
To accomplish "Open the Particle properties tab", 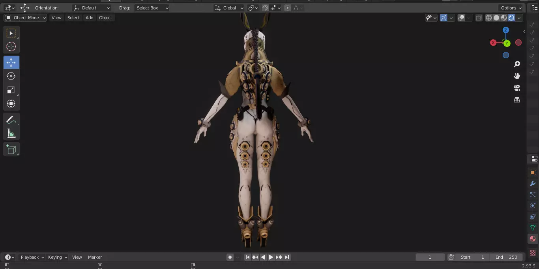I will [x=533, y=195].
